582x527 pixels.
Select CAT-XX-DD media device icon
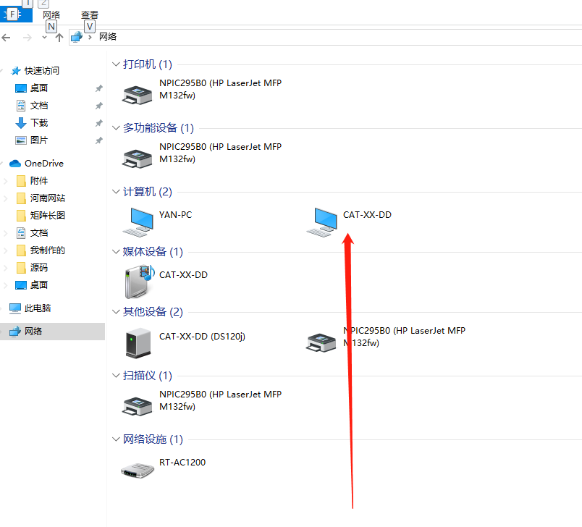(139, 282)
